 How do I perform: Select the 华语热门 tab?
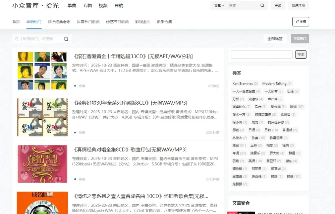(34, 22)
